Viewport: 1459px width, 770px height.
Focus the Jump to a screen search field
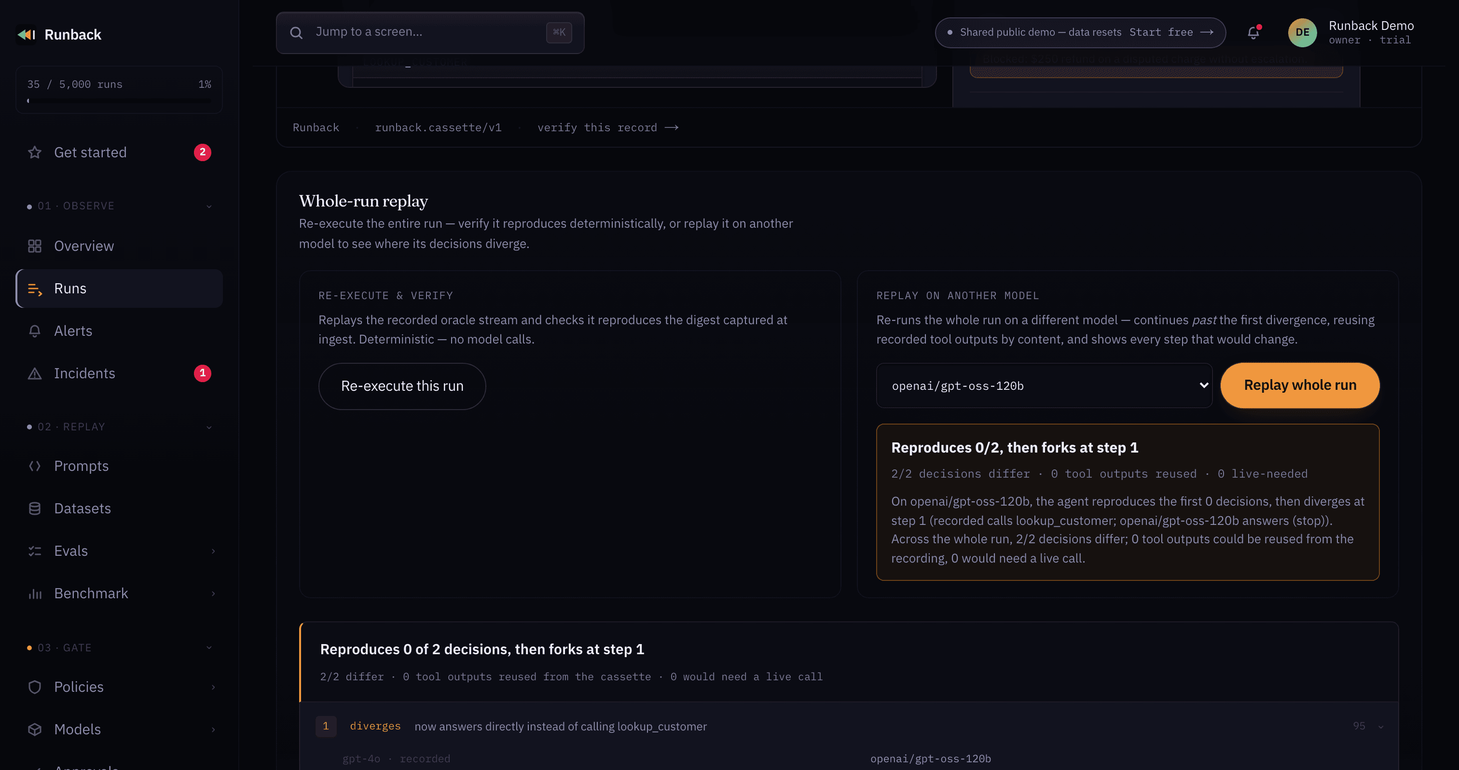(430, 32)
